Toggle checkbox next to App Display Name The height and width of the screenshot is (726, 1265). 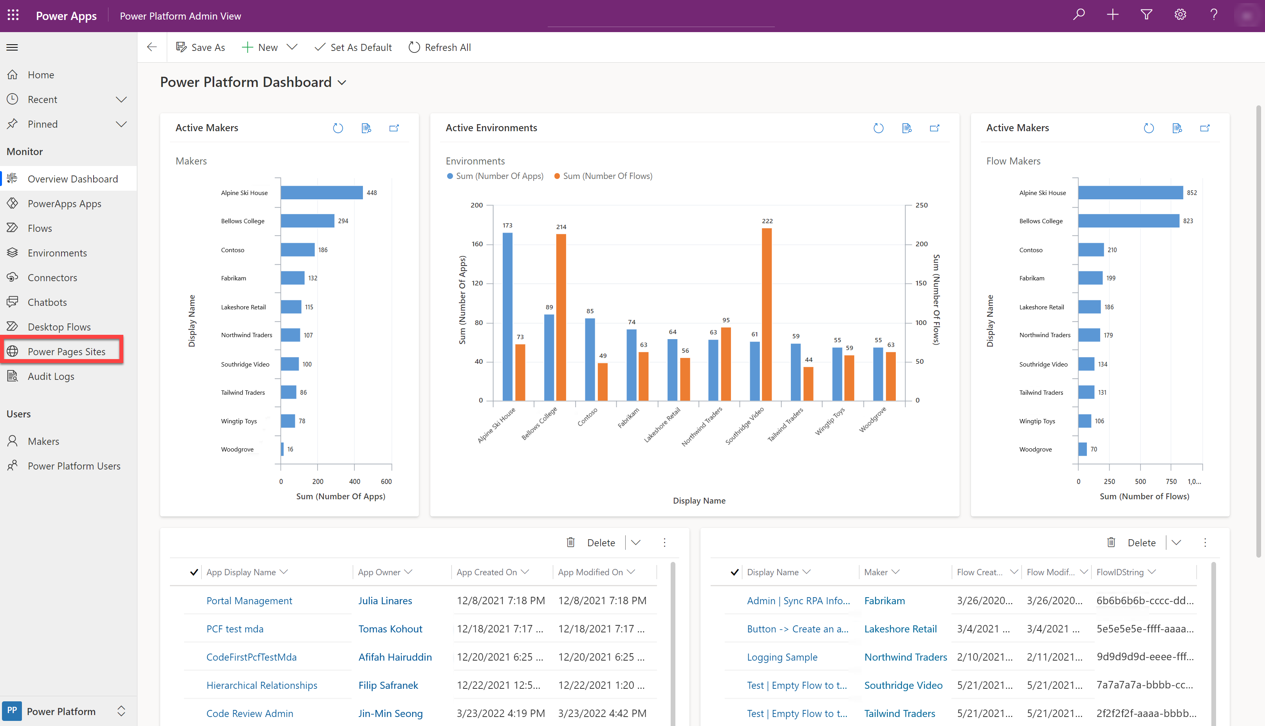click(194, 571)
